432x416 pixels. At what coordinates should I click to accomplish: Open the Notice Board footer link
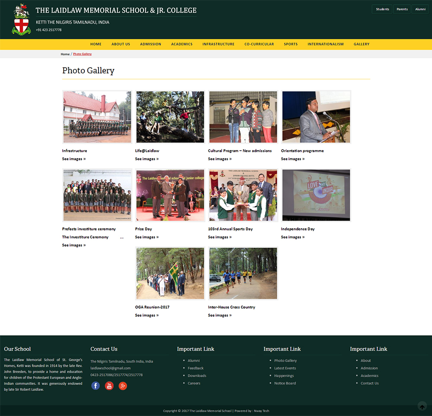[285, 383]
